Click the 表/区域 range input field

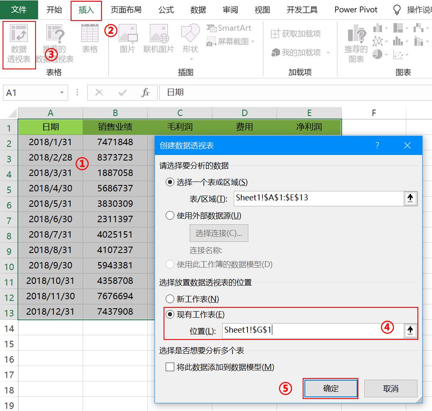click(x=319, y=198)
